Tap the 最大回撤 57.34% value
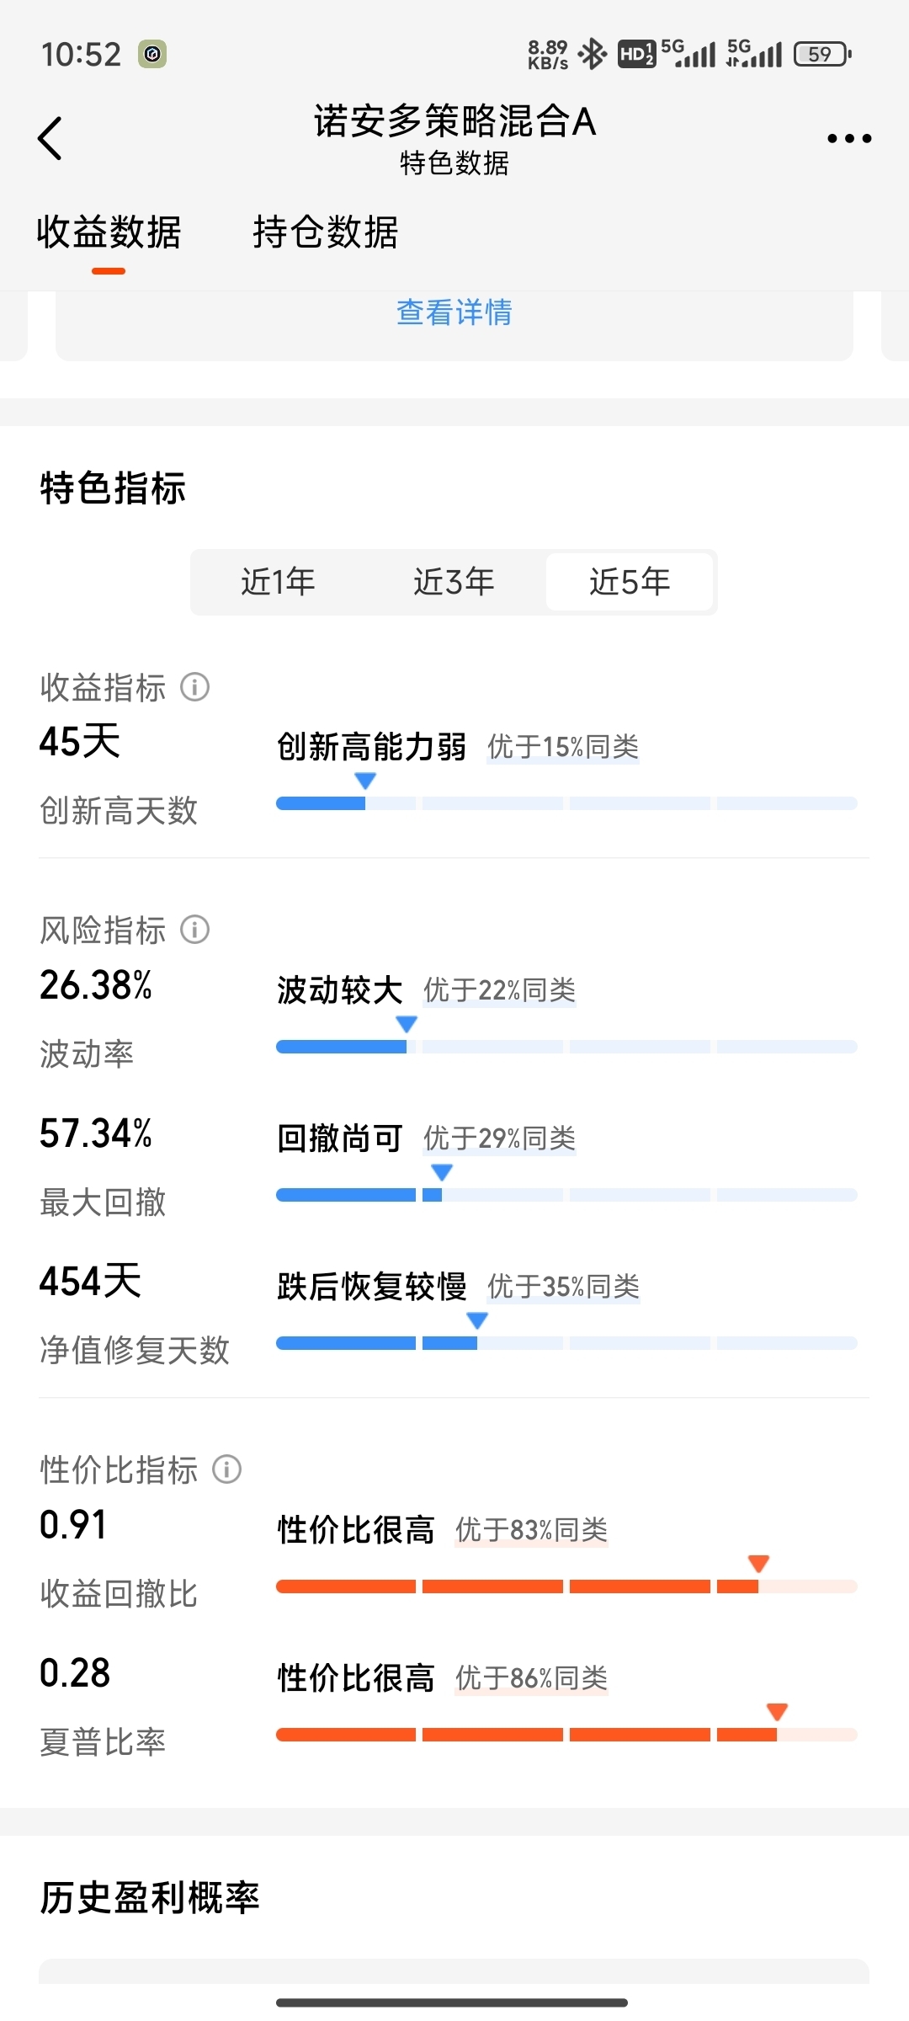Image resolution: width=909 pixels, height=2021 pixels. pyautogui.click(x=96, y=1133)
